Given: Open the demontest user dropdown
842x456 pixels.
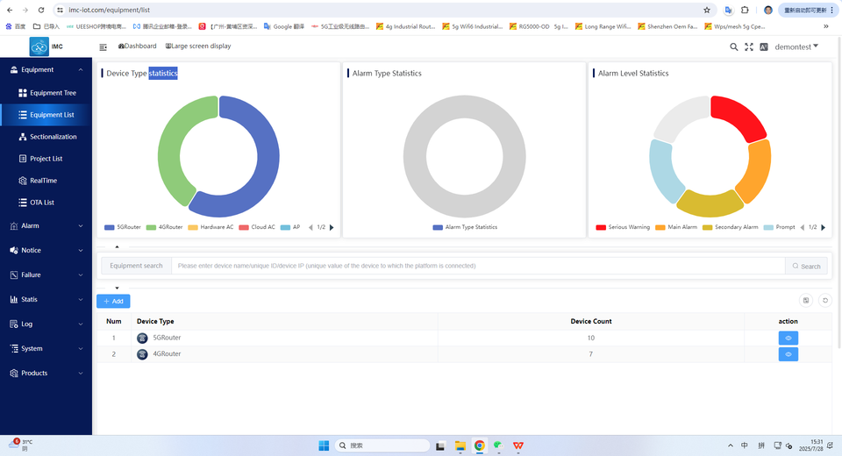Looking at the screenshot, I should [x=796, y=46].
